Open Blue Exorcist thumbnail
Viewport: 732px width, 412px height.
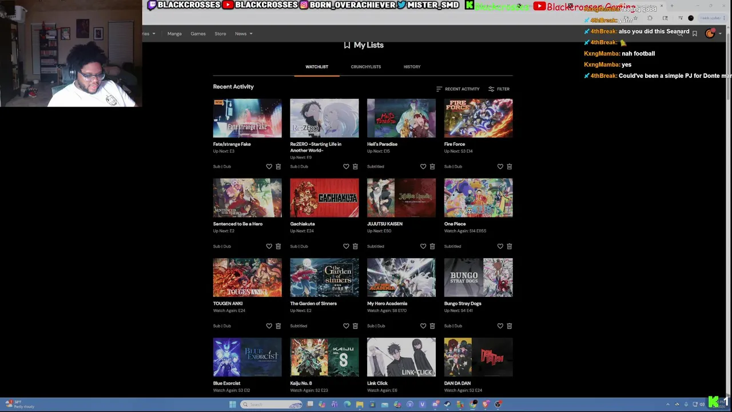[248, 357]
